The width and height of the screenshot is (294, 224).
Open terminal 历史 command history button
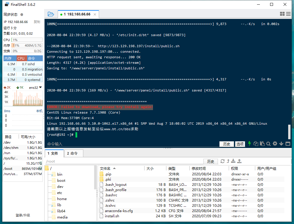[x=226, y=144]
